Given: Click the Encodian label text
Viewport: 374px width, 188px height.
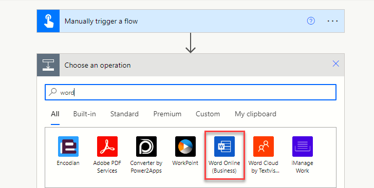Looking at the screenshot, I should [68, 163].
